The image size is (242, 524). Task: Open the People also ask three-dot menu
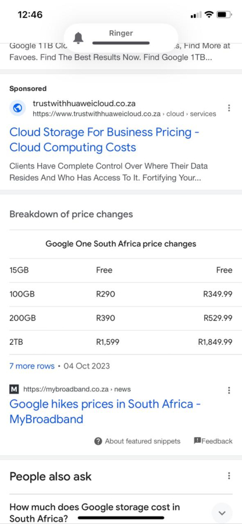(x=229, y=476)
